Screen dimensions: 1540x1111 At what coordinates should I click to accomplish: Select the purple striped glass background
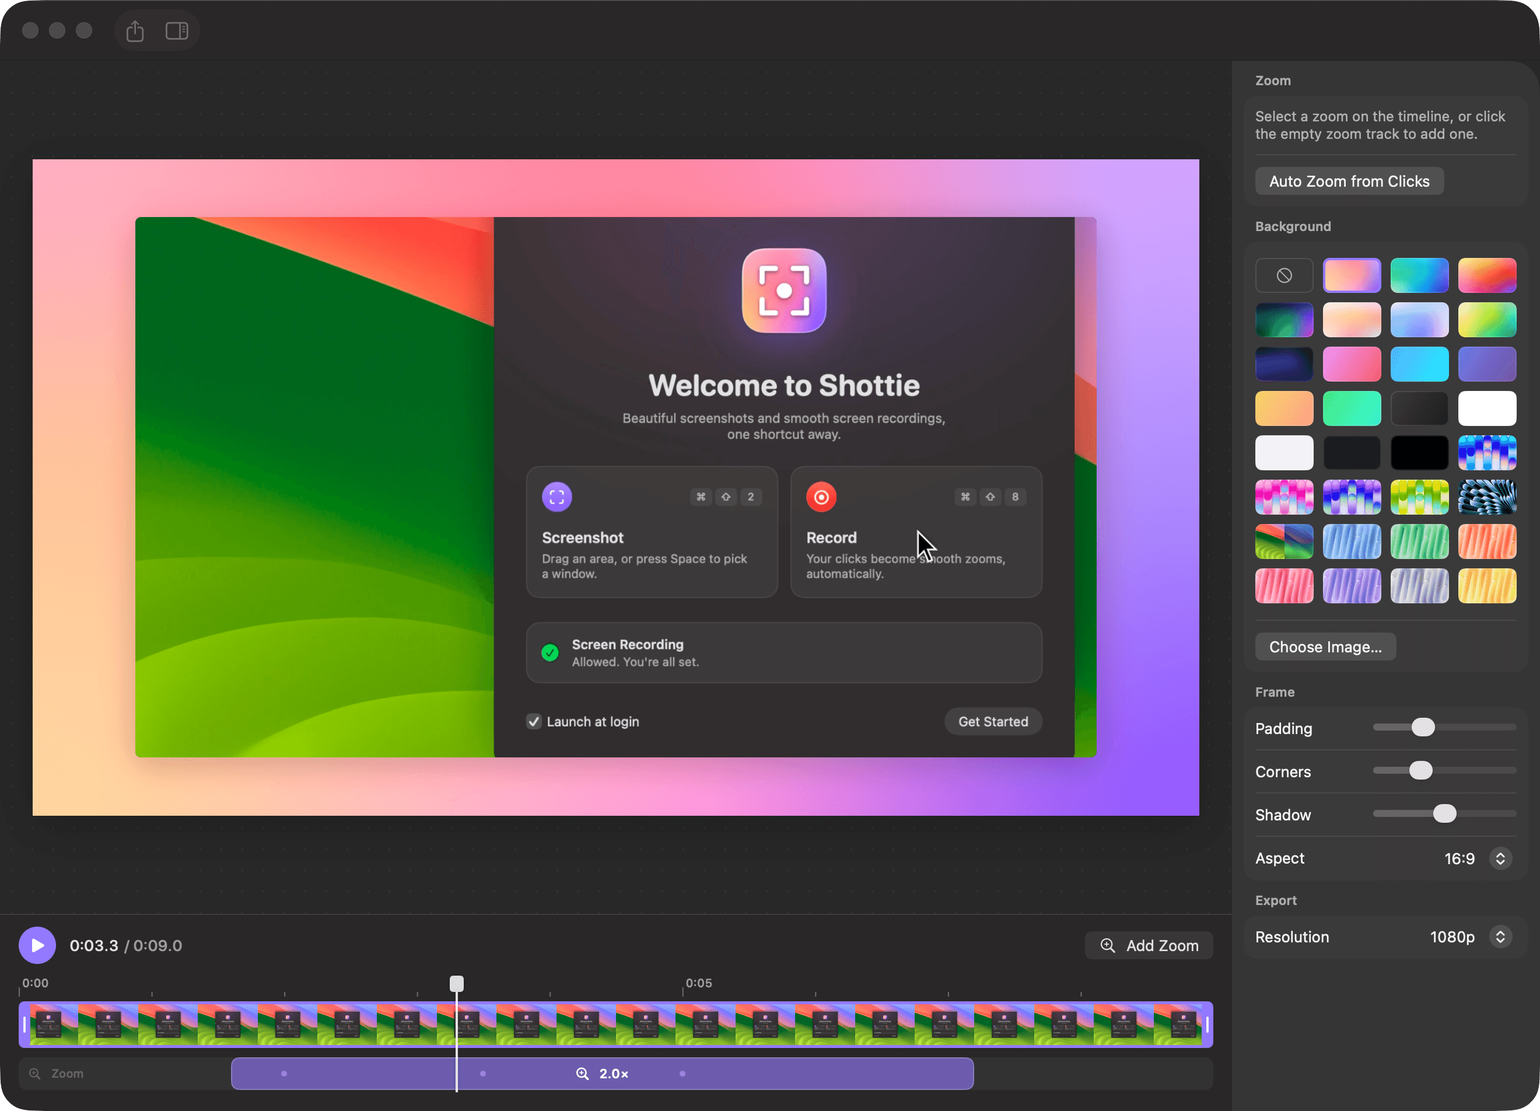[1352, 585]
